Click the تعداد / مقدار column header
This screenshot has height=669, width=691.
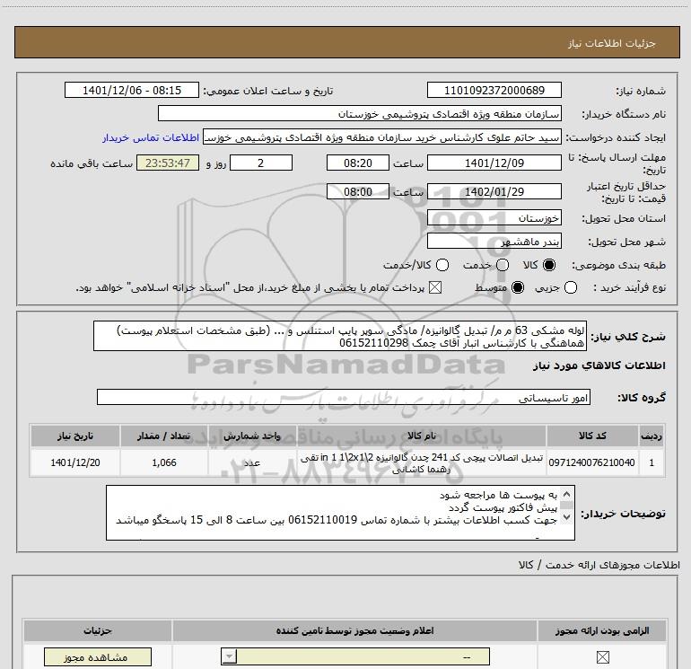[163, 436]
